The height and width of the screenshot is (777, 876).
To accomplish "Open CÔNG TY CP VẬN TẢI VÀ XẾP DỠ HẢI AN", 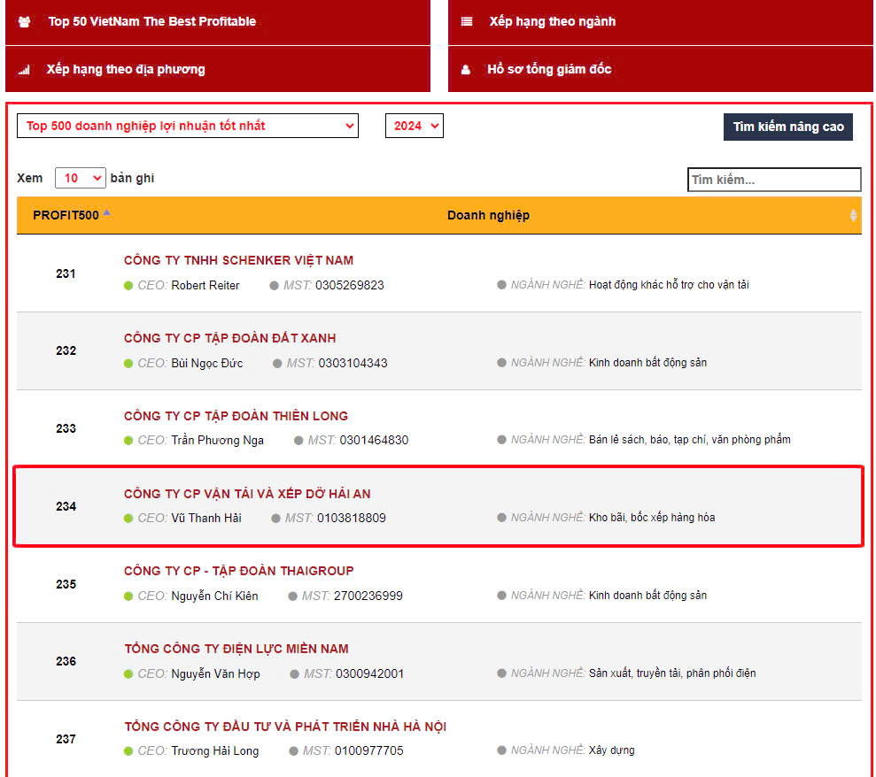I will click(247, 494).
